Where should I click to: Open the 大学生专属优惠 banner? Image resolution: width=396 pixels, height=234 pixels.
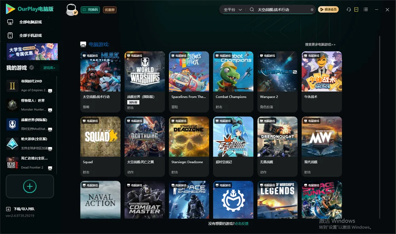pyautogui.click(x=32, y=52)
